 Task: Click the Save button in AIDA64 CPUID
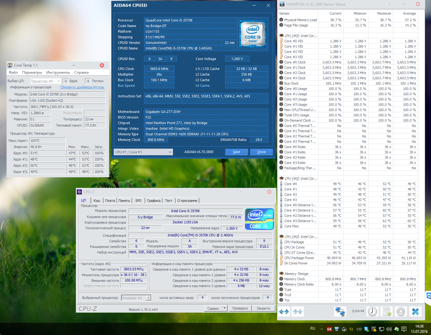pos(237,152)
